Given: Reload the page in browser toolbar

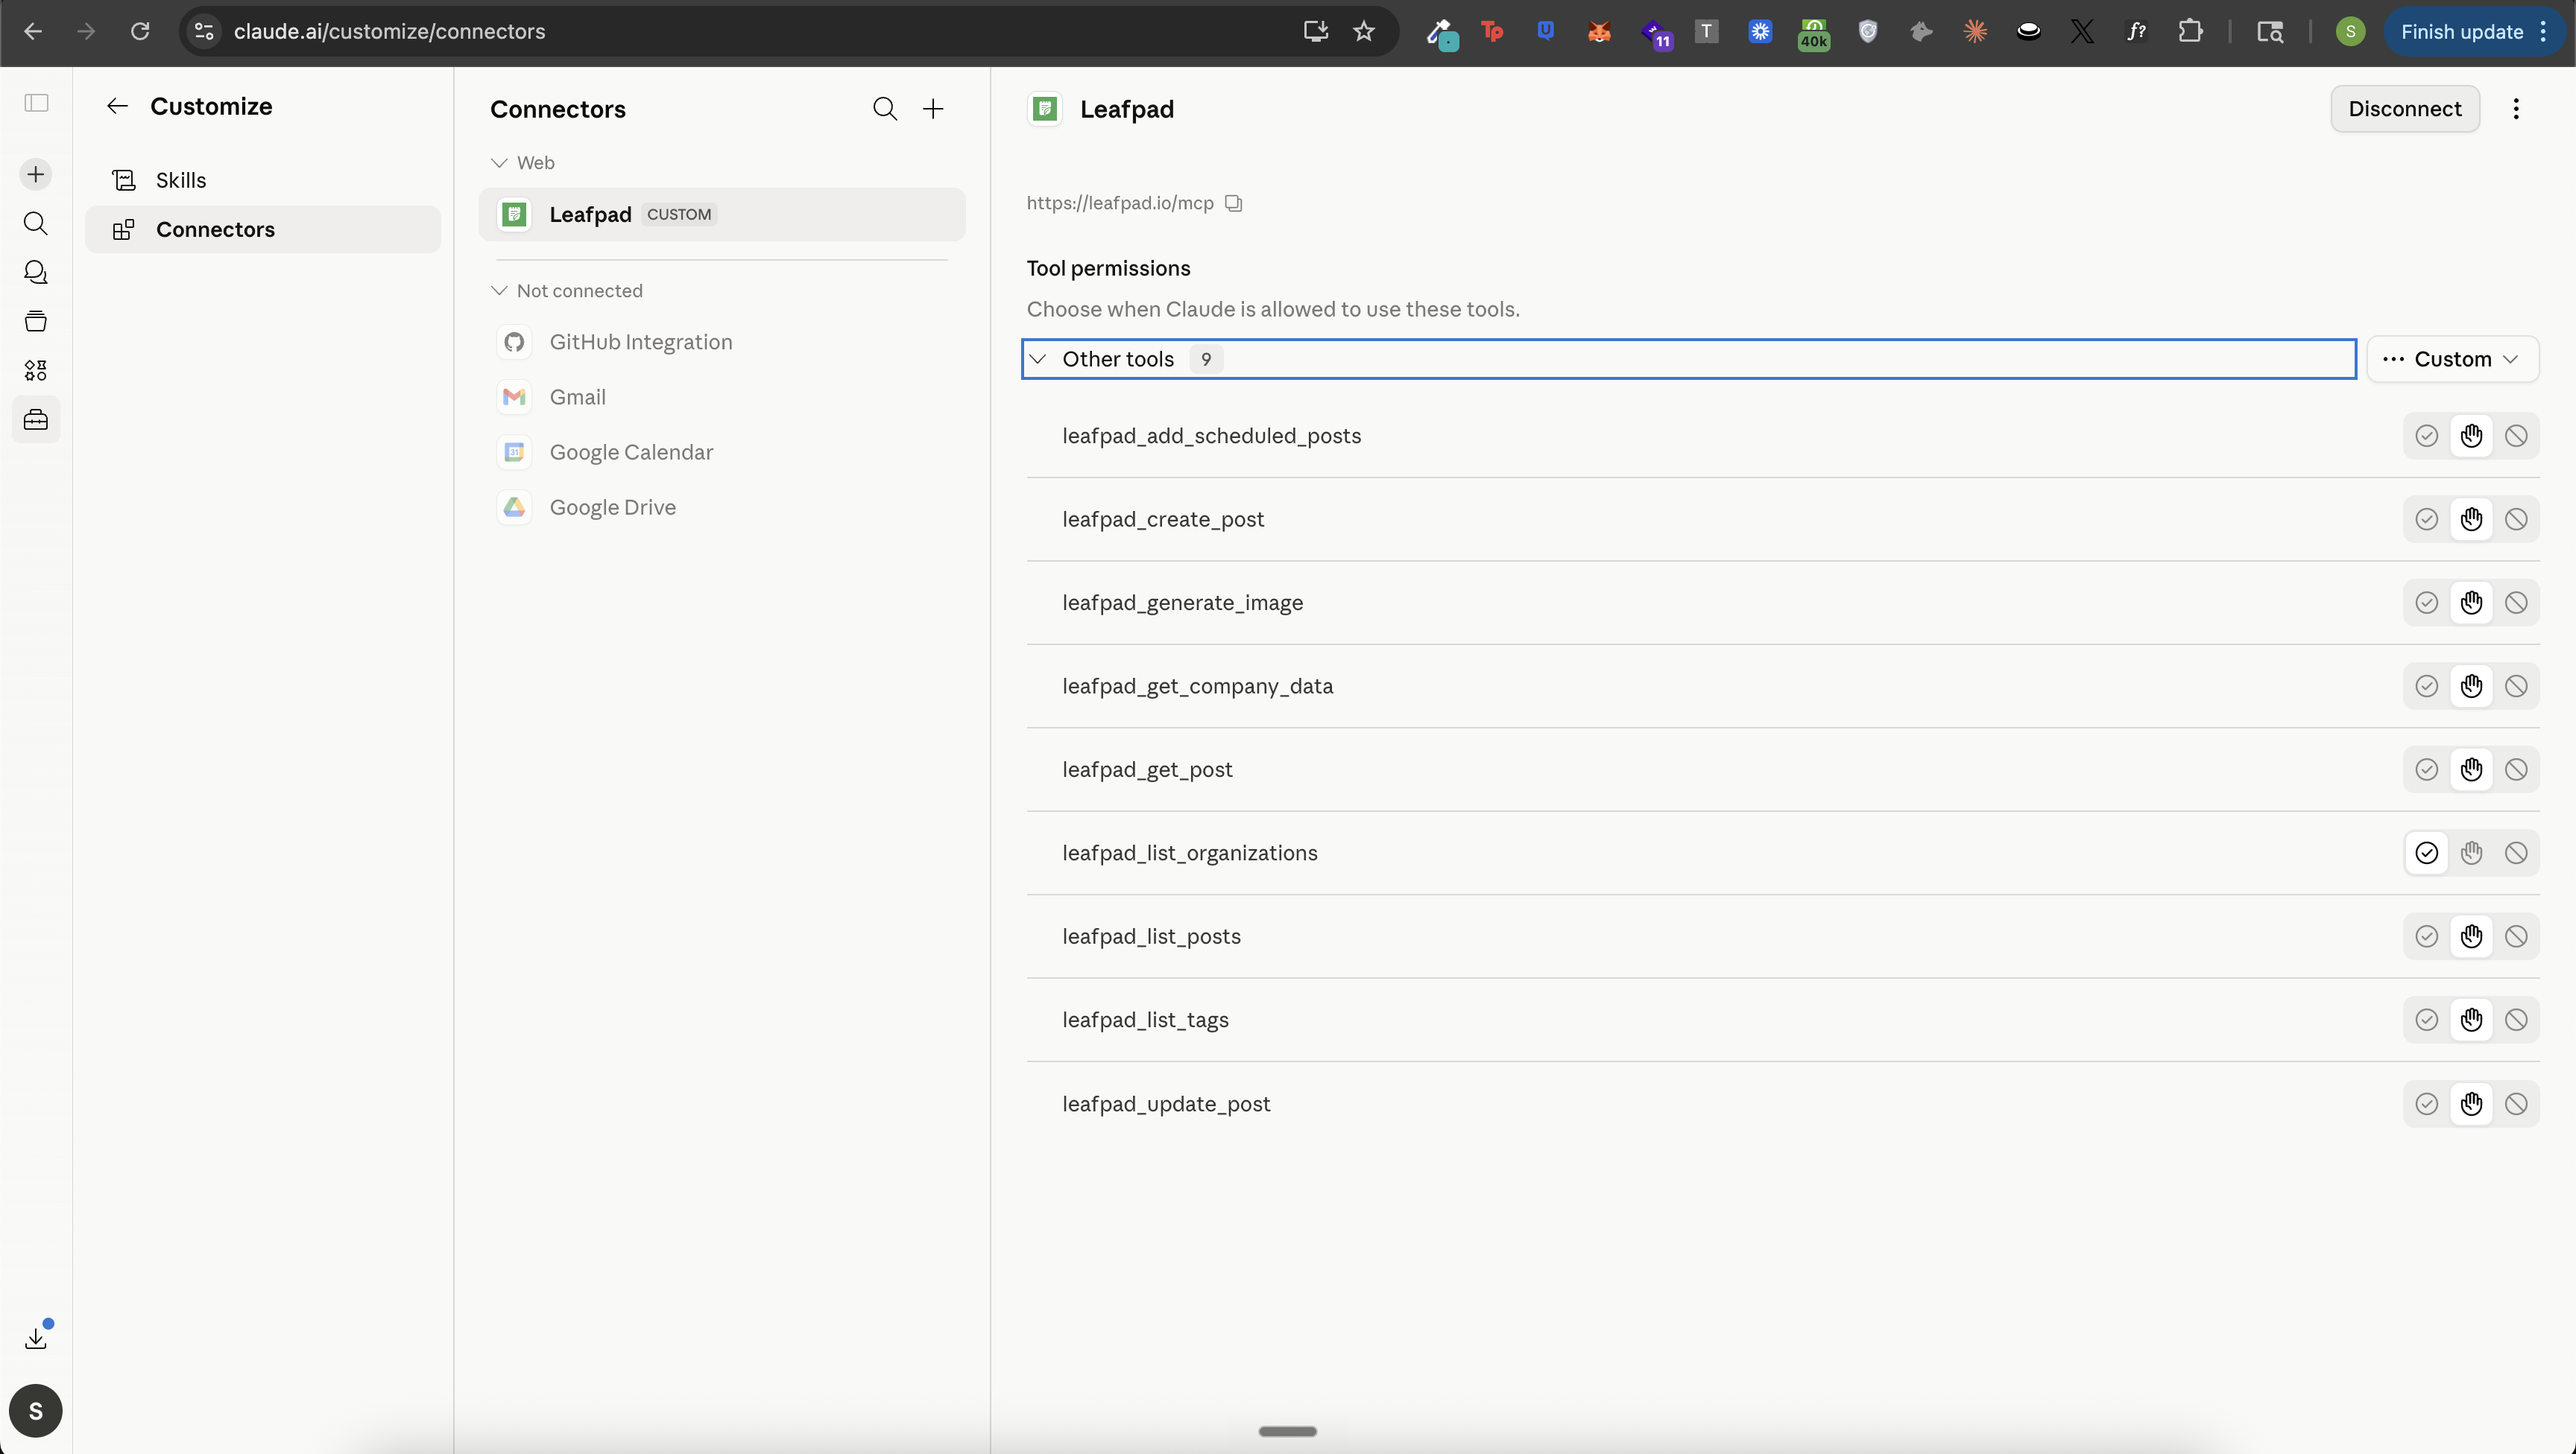Looking at the screenshot, I should coord(140,31).
